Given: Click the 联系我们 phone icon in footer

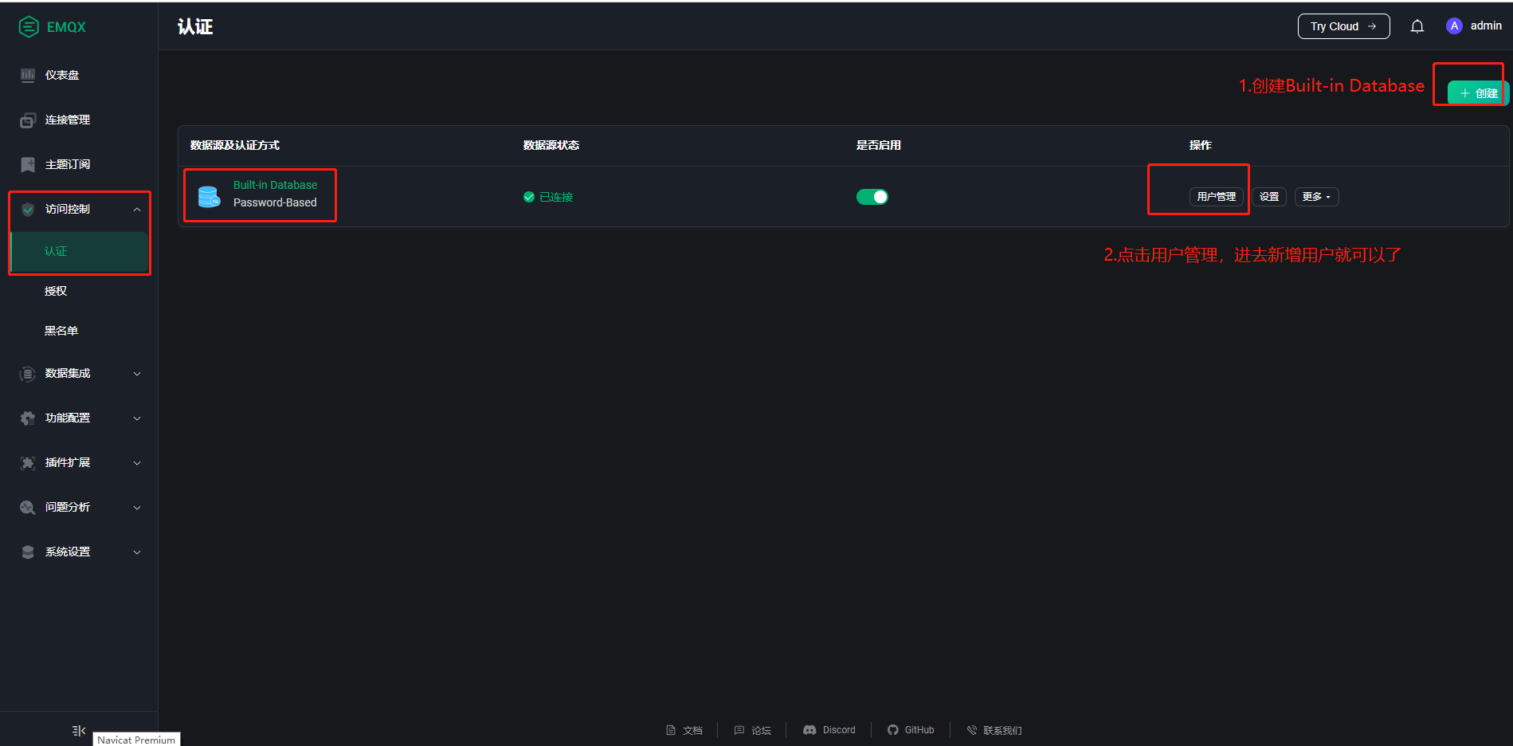Looking at the screenshot, I should tap(972, 730).
